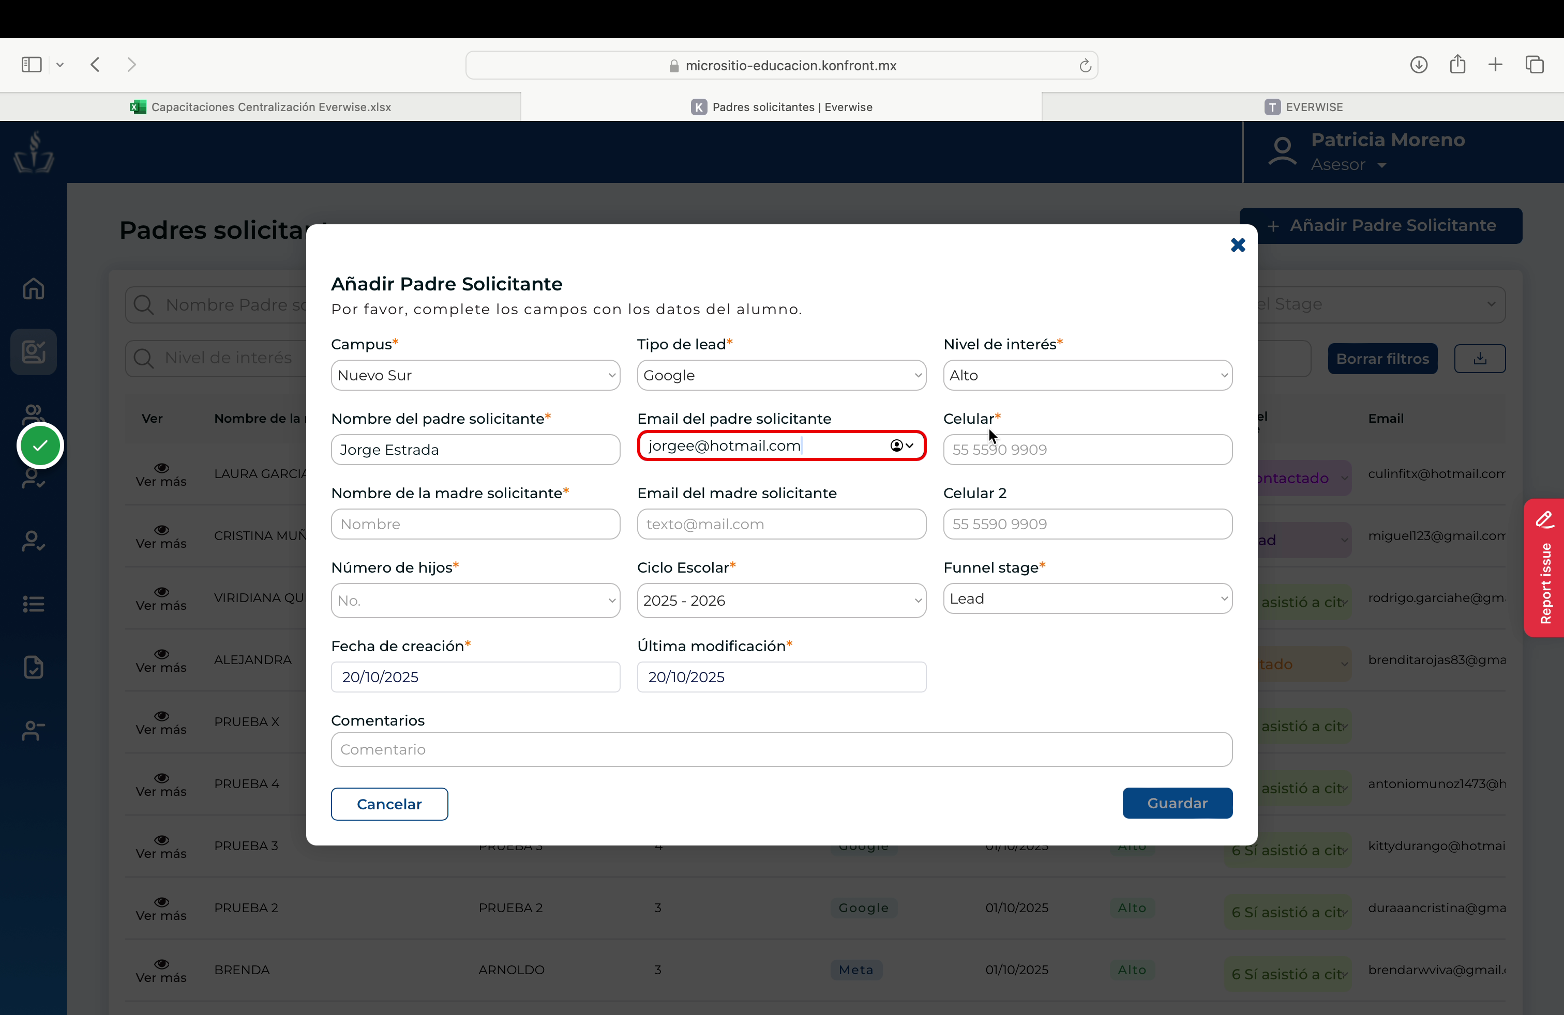
Task: Switch to the EVERWISE browser tab
Action: 1303,107
